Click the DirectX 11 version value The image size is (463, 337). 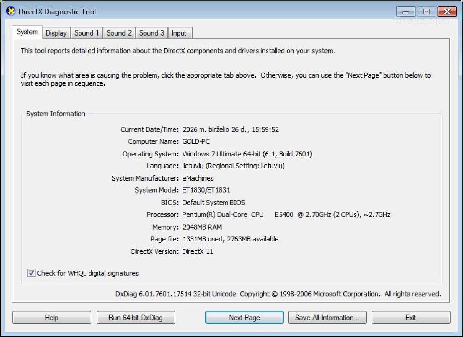[x=198, y=252]
